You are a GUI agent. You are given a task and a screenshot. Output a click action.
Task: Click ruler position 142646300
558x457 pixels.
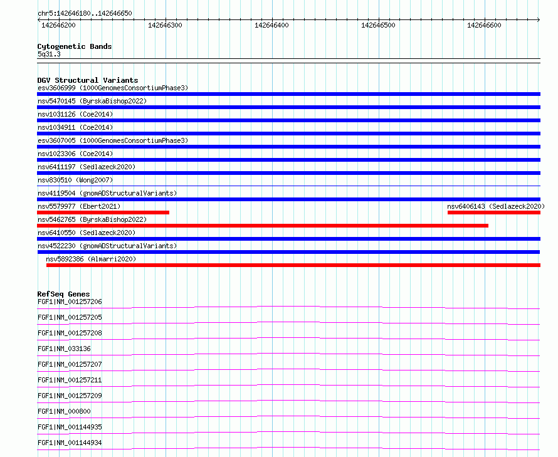pos(165,25)
